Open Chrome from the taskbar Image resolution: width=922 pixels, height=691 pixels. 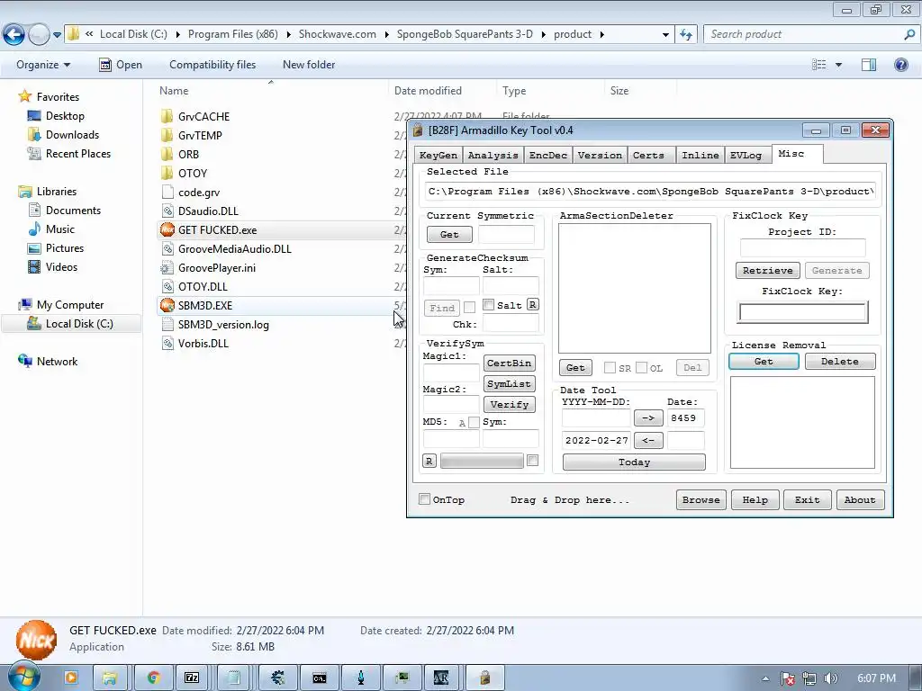tap(153, 678)
